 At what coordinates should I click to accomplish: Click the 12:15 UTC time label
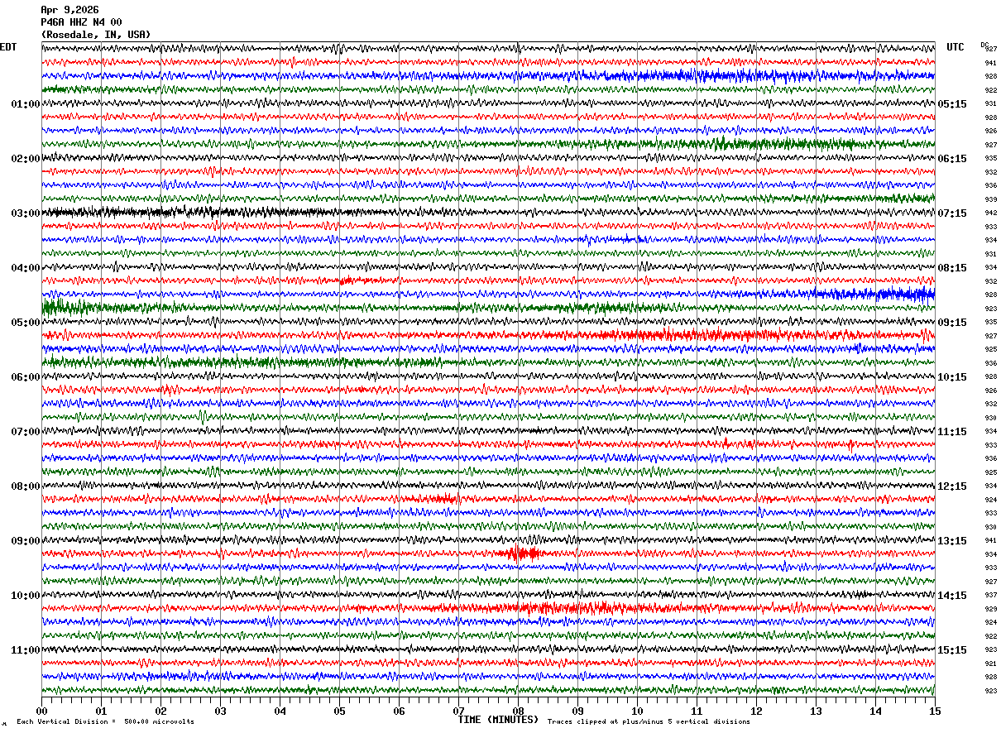[x=952, y=486]
